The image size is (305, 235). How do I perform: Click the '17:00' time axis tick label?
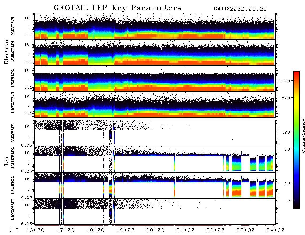click(x=65, y=230)
